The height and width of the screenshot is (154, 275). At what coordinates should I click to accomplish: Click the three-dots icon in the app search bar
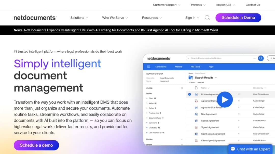(x=254, y=58)
